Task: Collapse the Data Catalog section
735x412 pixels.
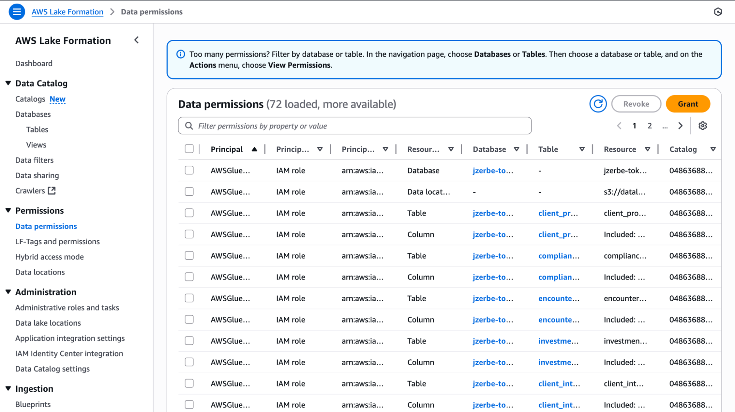Action: click(x=8, y=83)
